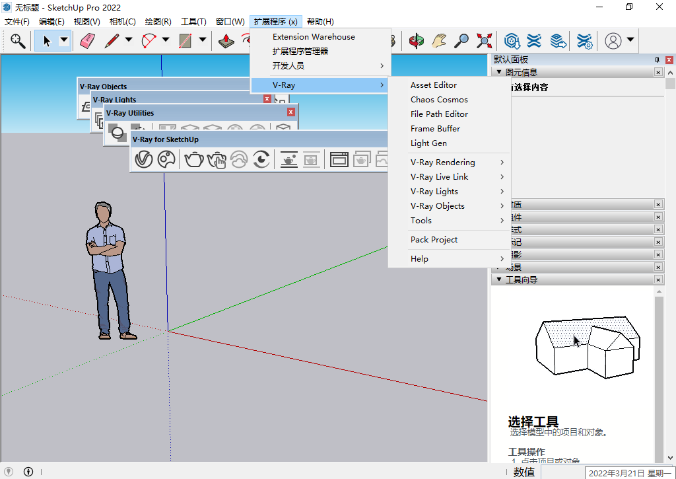This screenshot has height=479, width=676.
Task: Click the Chaos Cosmos palette-shaped toolbar icon
Action: click(166, 159)
